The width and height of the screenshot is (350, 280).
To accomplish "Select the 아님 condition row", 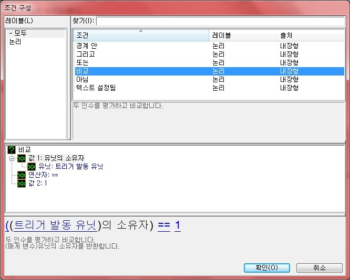I will coord(210,79).
